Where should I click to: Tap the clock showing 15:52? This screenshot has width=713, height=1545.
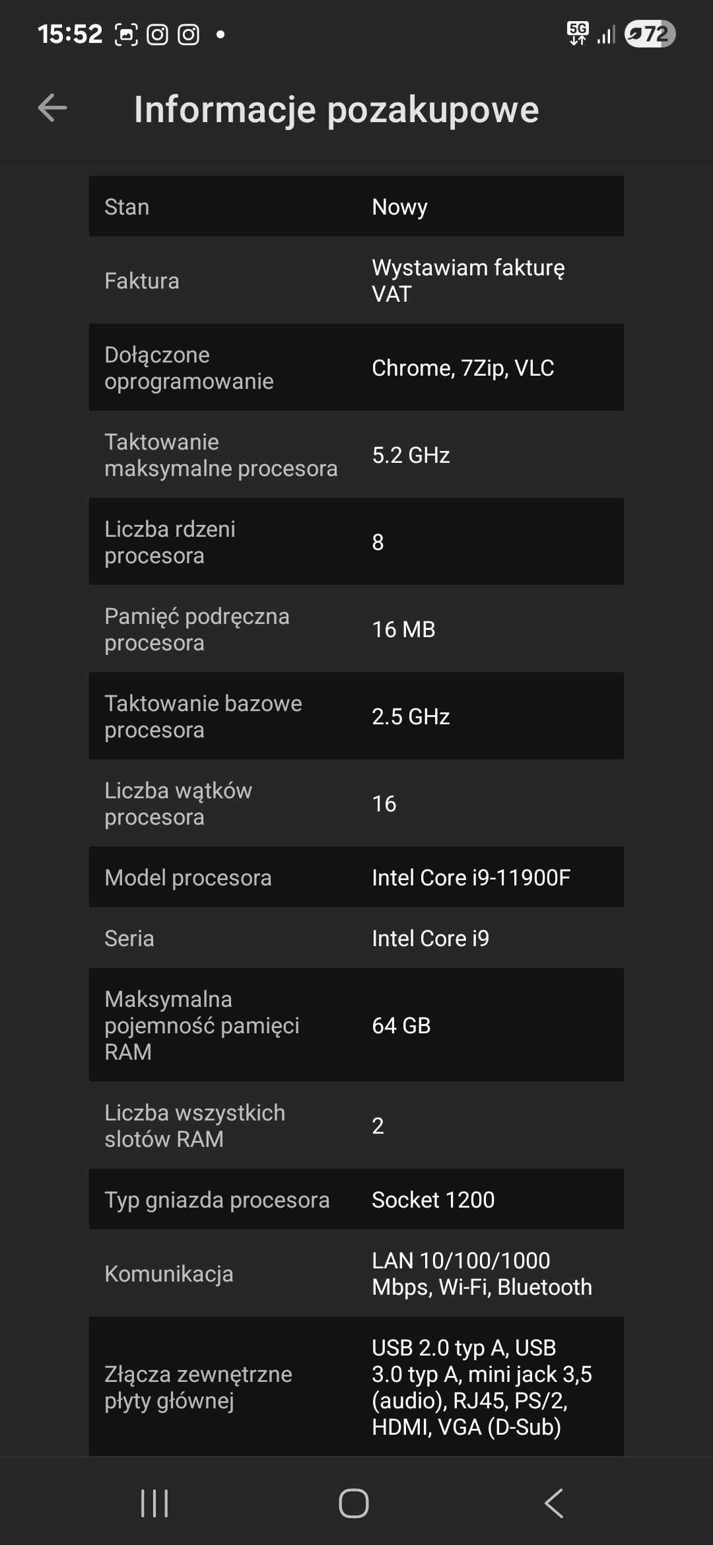click(x=70, y=34)
